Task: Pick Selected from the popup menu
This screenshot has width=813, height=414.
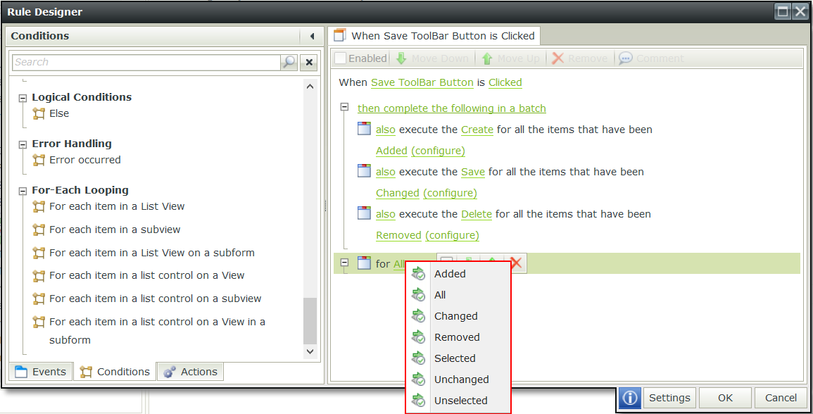Action: 458,358
